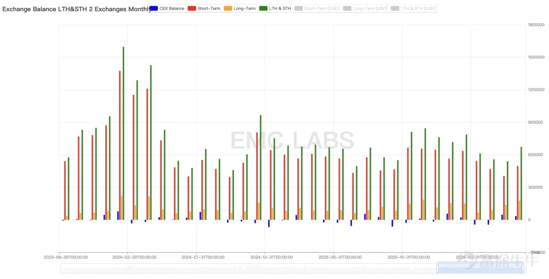549x279 pixels.
Task: Click the green LTH & STH legend swatch
Action: [x=264, y=9]
